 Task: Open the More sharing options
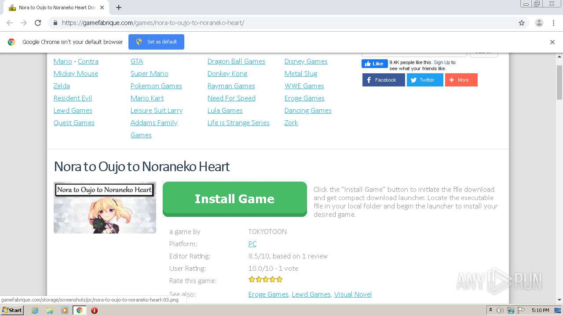click(x=461, y=80)
